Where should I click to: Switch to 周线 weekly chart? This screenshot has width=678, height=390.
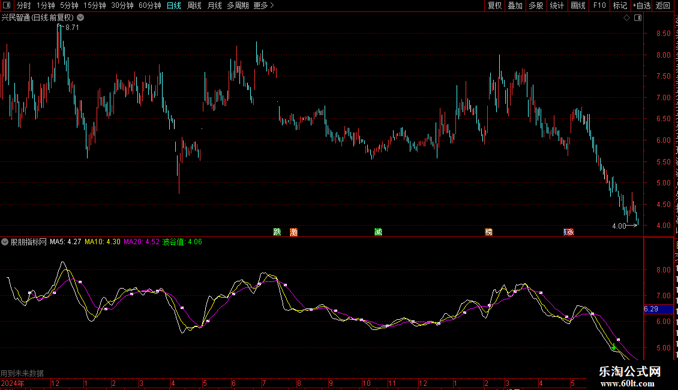click(194, 5)
